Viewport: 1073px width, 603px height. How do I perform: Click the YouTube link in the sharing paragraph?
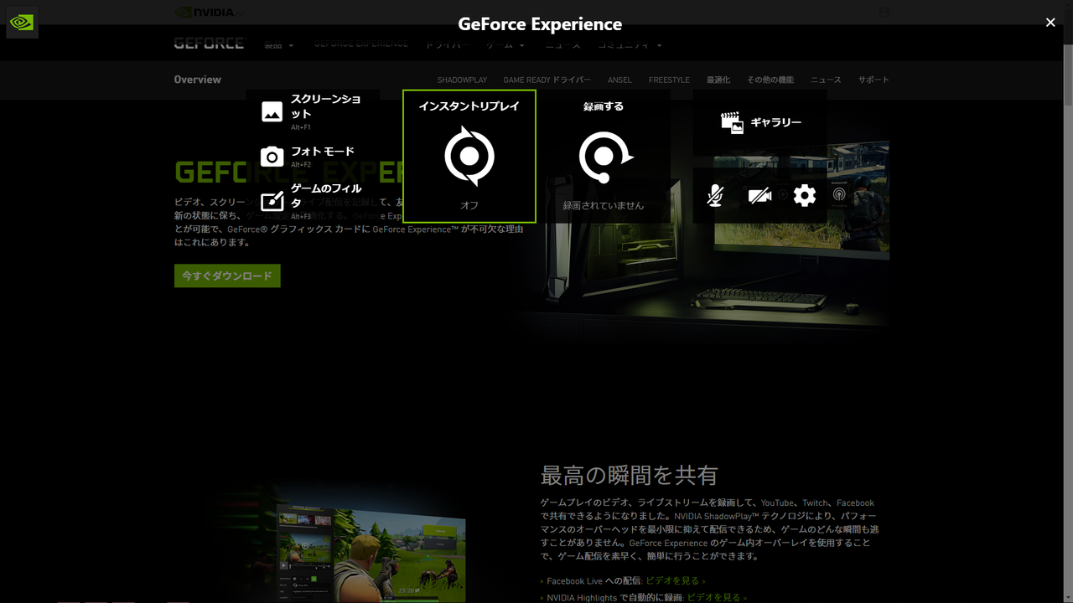click(777, 503)
